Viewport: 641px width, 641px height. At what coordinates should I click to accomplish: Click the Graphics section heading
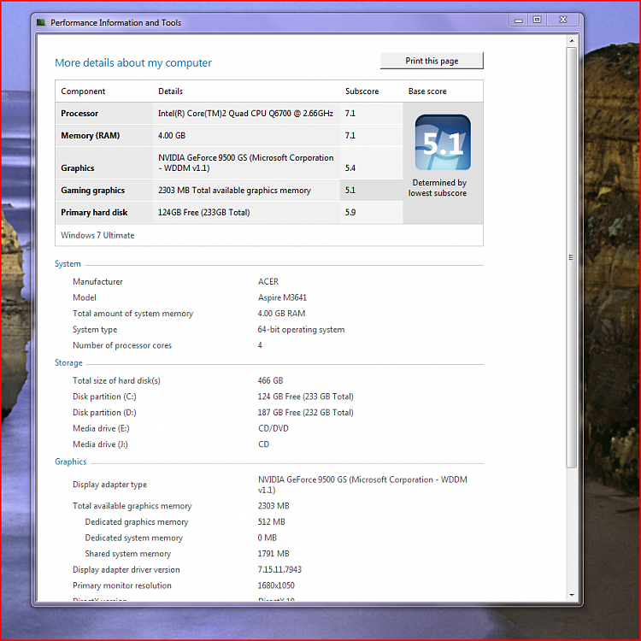click(71, 462)
